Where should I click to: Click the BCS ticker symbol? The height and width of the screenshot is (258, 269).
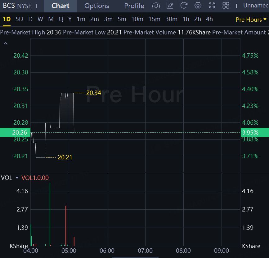point(9,6)
